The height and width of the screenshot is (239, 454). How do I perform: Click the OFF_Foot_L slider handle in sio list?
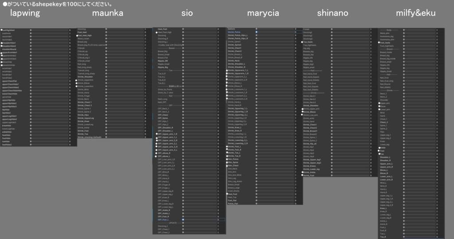pos(183,220)
